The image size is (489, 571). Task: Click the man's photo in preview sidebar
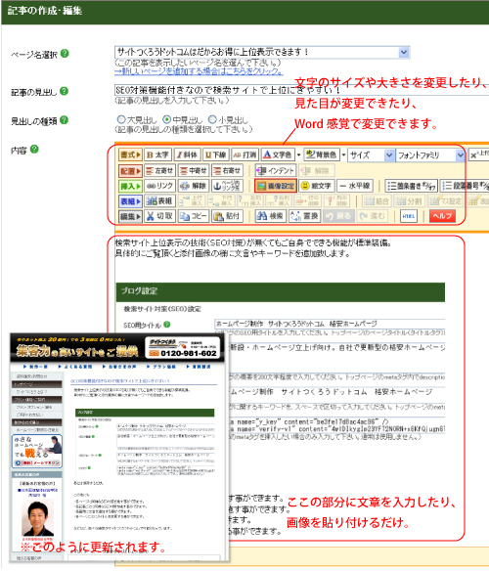point(37,517)
